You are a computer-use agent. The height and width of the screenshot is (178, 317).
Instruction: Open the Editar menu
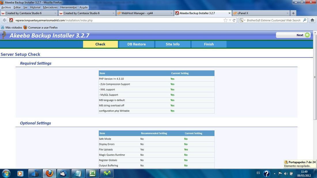(x=17, y=7)
